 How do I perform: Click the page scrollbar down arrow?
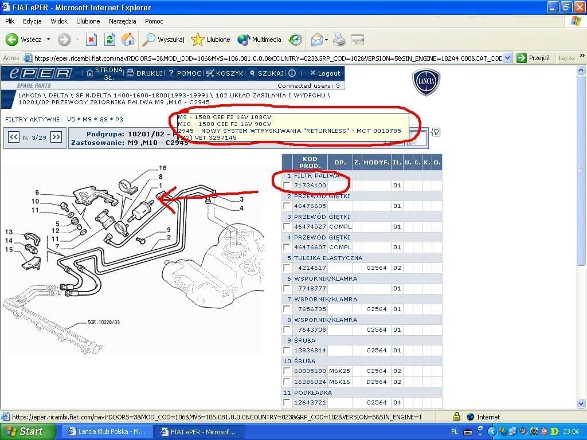coord(581,403)
